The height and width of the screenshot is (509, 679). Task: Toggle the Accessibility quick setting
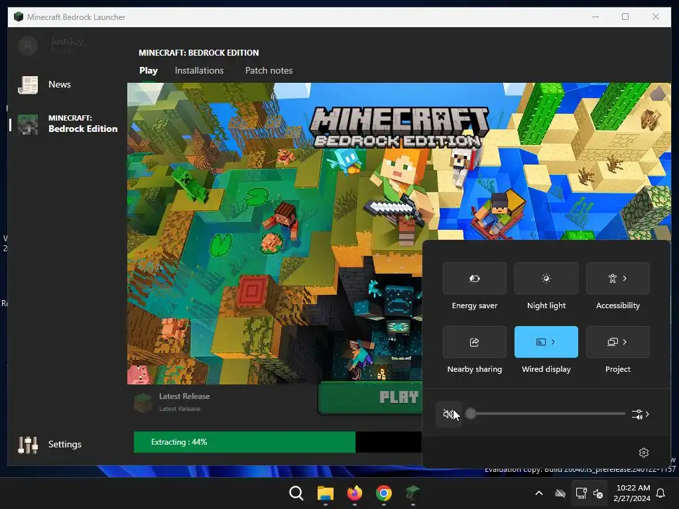612,278
